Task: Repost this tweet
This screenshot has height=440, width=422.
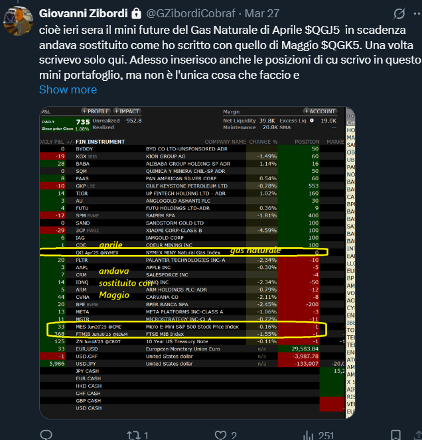Action: pos(133,435)
